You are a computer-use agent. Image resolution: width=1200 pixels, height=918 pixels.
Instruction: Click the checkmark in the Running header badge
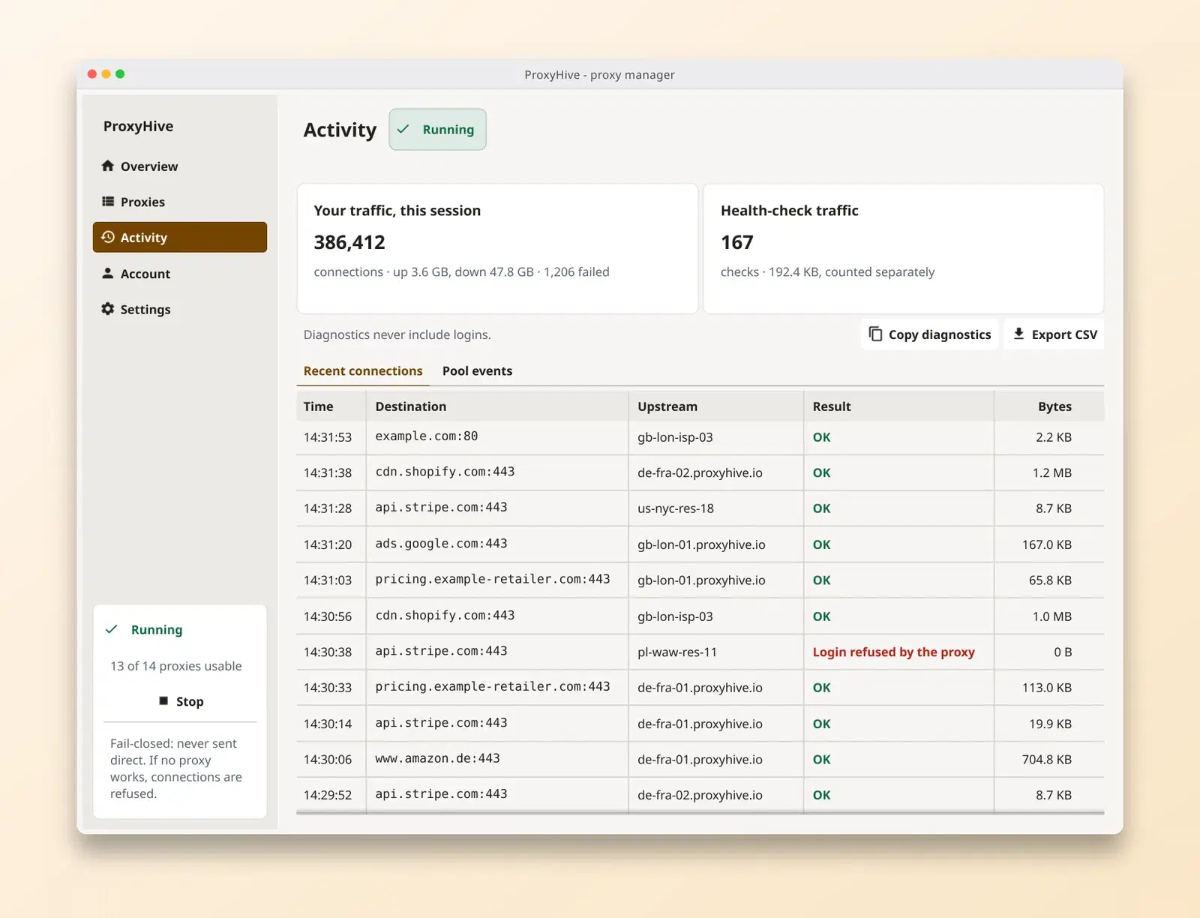coord(403,129)
